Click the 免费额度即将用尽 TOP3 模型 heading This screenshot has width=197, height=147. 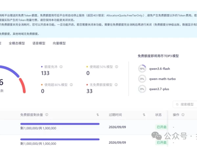click(158, 56)
